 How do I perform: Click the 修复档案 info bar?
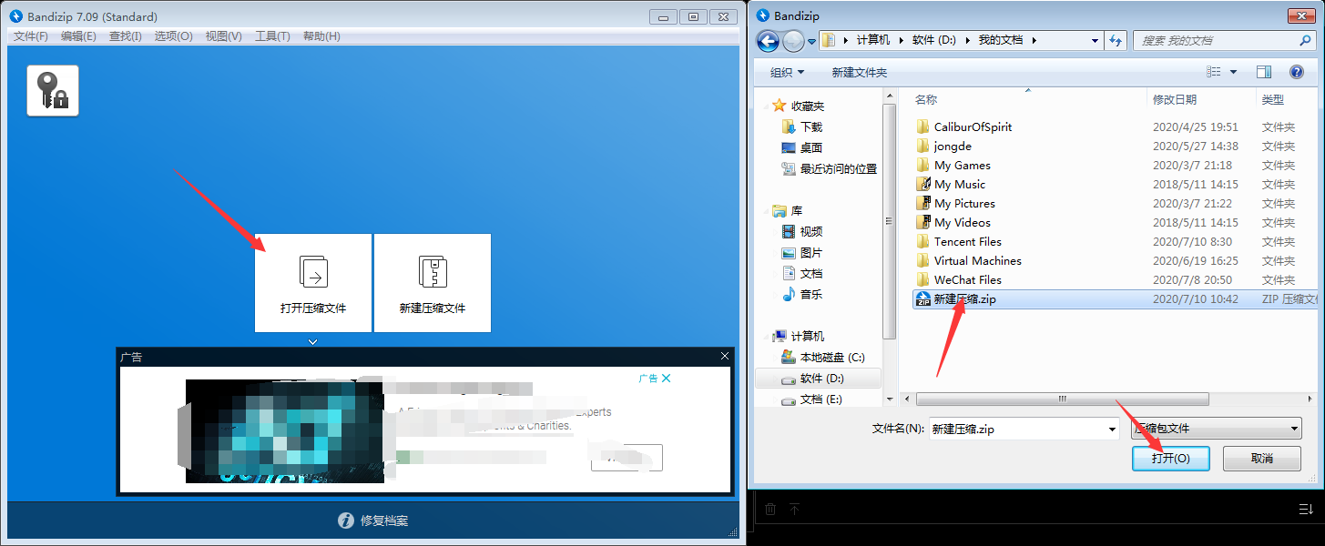pyautogui.click(x=373, y=521)
